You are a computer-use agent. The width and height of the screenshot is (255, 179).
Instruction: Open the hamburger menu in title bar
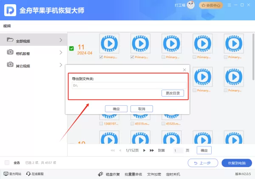229,5
